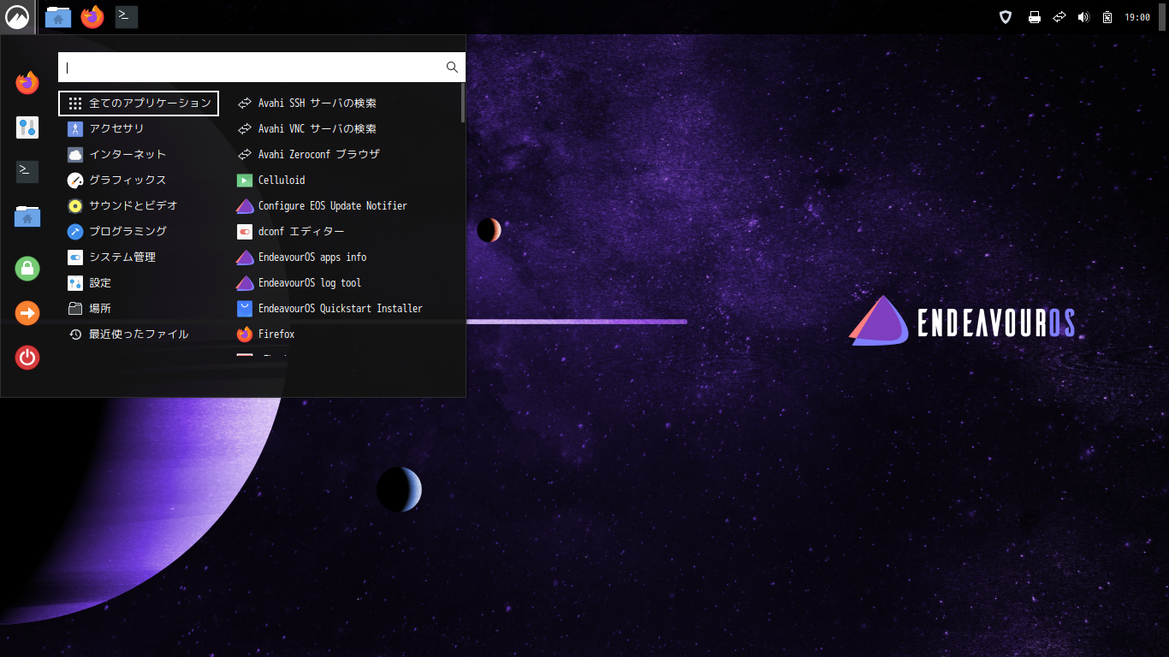Select the アクセサリ category
1169x657 pixels.
pyautogui.click(x=139, y=129)
